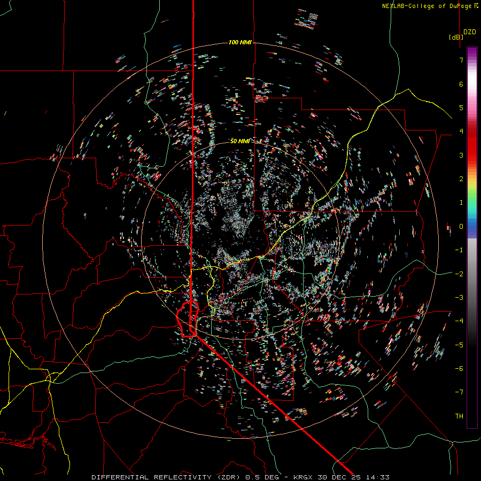481x481 pixels.
Task: Click the 7 value on the color scale
Action: tap(461, 60)
